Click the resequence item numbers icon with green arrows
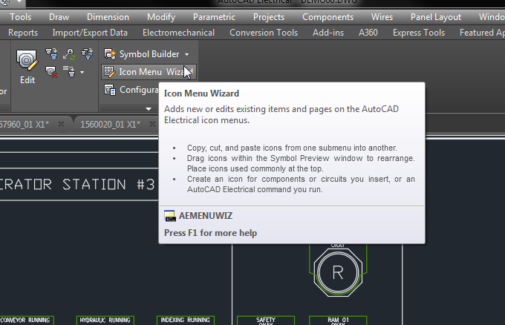 [x=69, y=54]
